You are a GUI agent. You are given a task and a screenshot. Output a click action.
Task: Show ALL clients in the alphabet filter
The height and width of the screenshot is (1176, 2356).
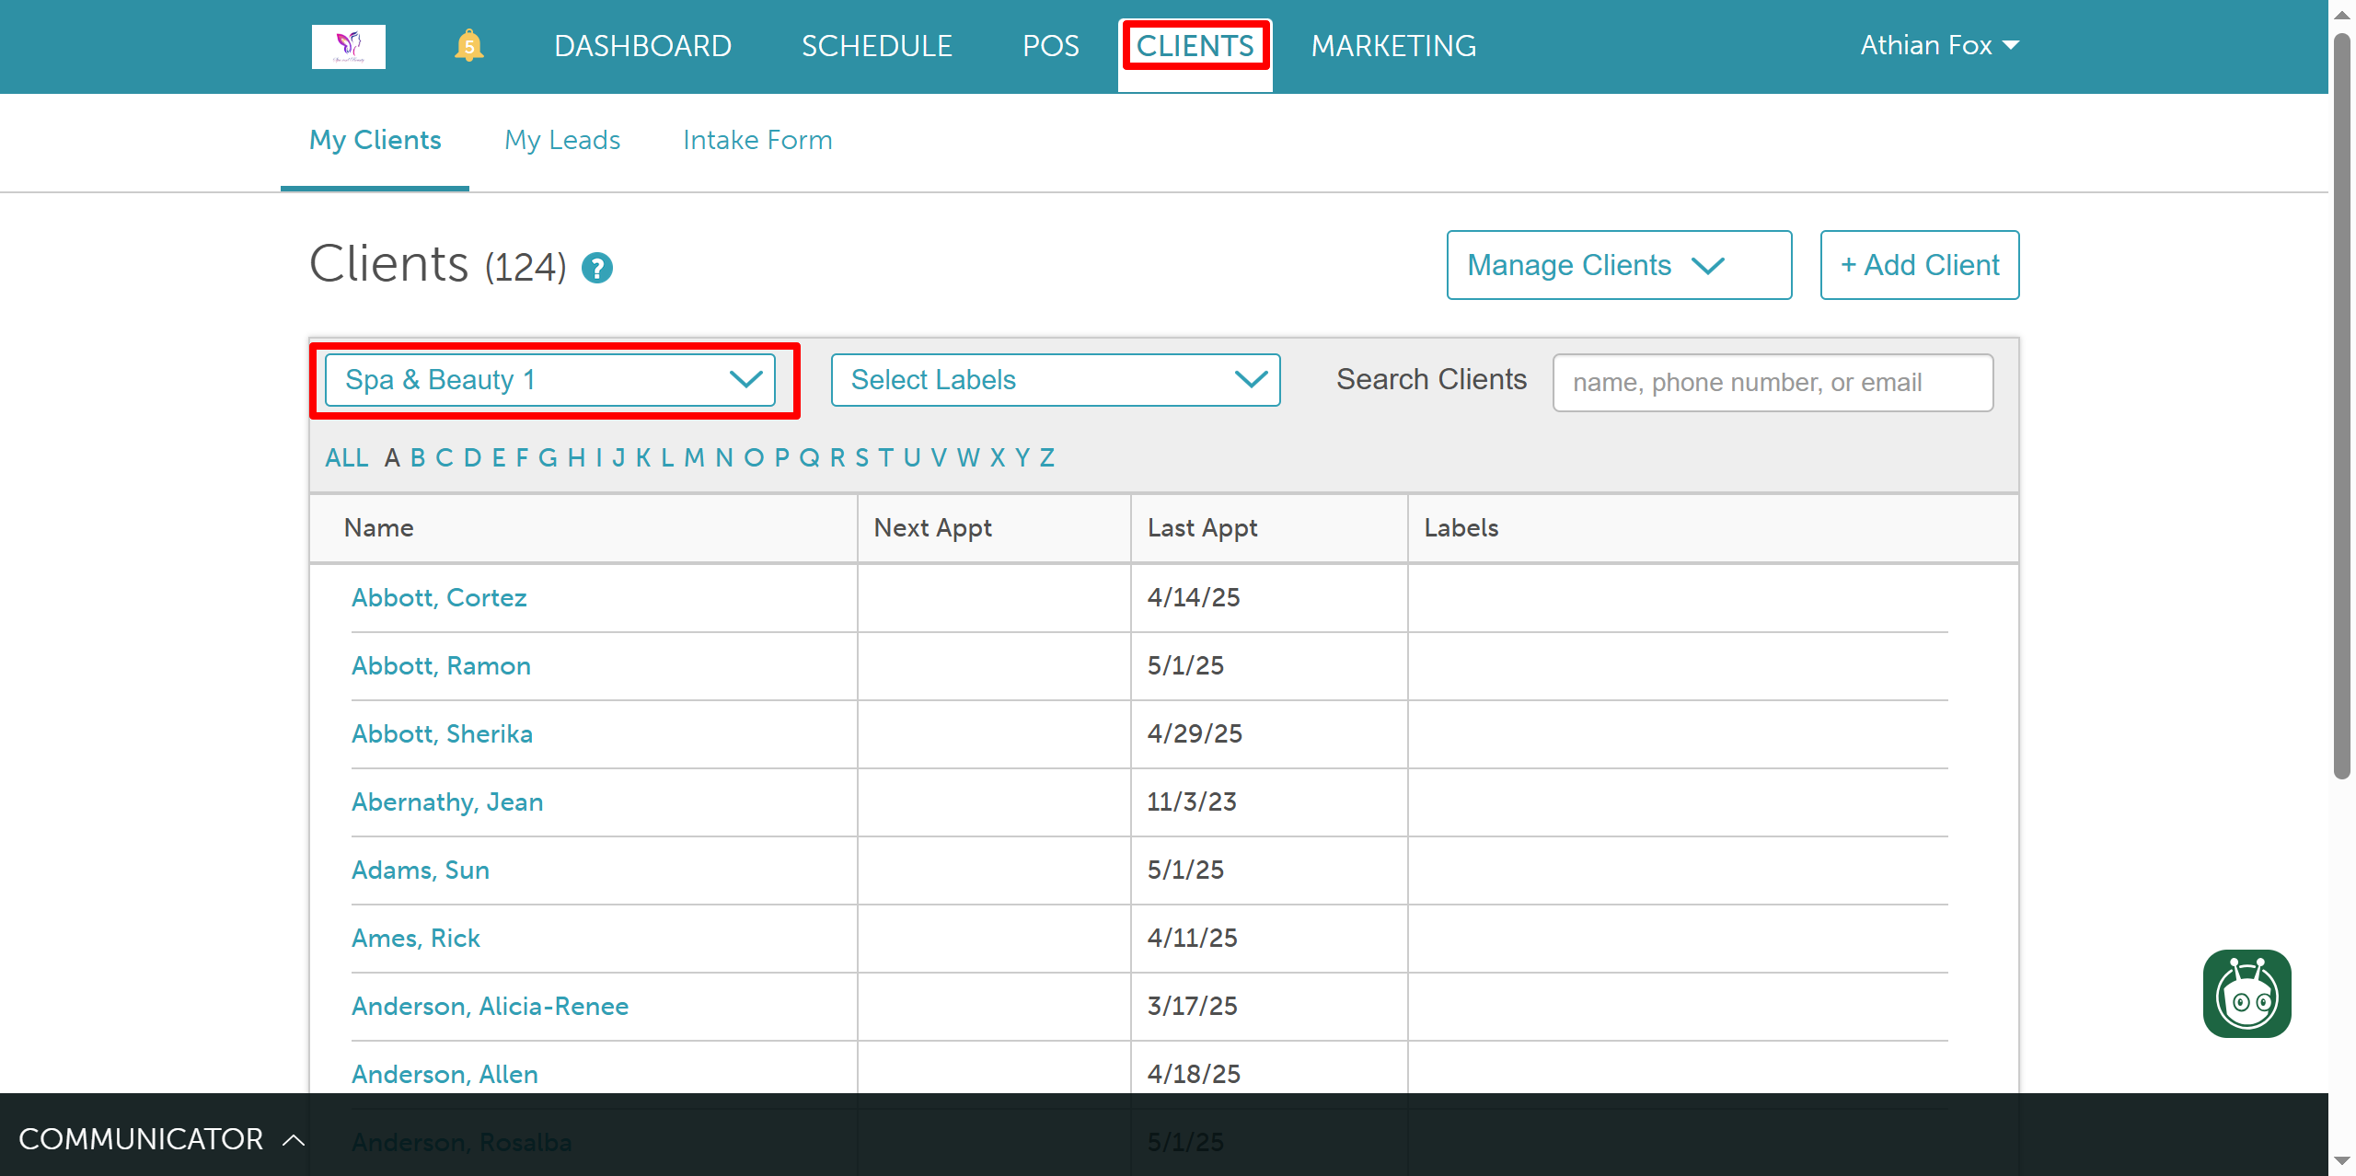click(346, 457)
